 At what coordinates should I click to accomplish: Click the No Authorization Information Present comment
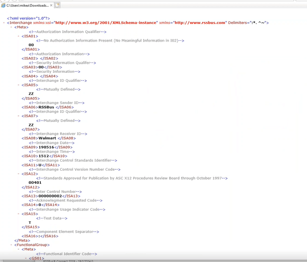tap(110, 40)
